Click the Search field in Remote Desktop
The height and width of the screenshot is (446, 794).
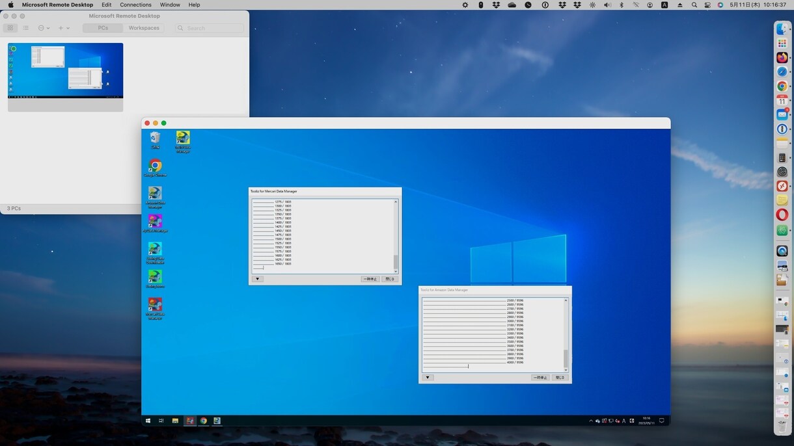[x=210, y=28]
